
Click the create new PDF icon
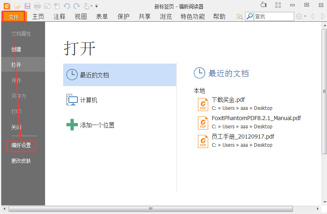click(57, 6)
